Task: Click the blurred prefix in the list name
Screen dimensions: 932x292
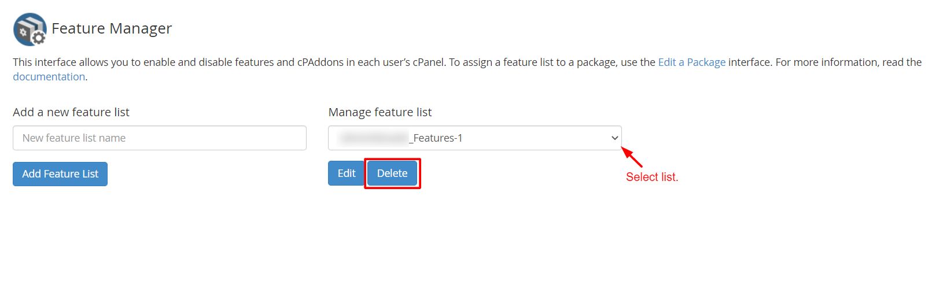Action: [x=374, y=138]
